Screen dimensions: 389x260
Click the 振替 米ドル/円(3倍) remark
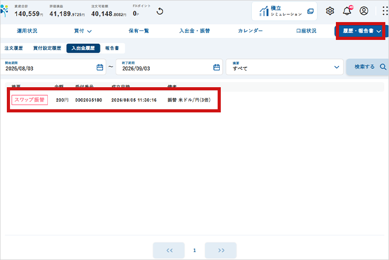189,100
